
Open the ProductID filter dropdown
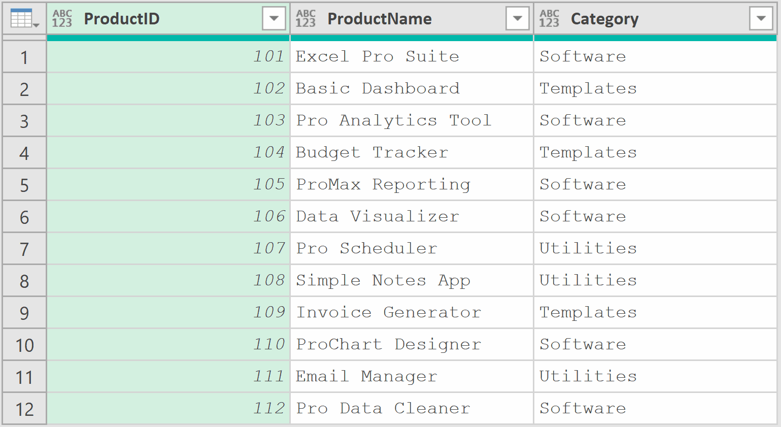pyautogui.click(x=274, y=18)
